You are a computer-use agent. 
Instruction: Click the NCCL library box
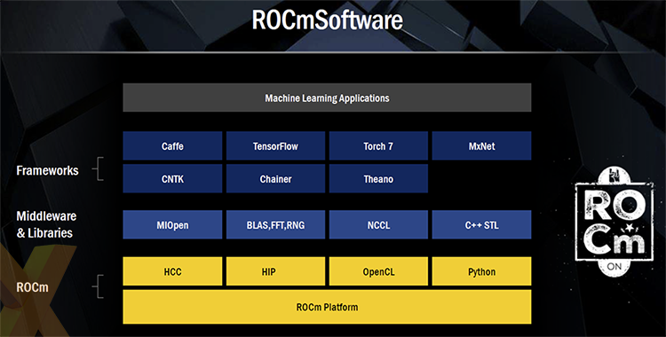pos(378,224)
